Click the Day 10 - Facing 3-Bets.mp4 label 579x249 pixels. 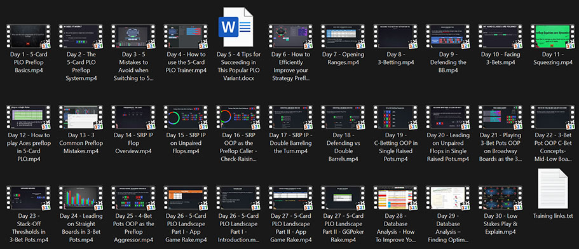coord(500,58)
